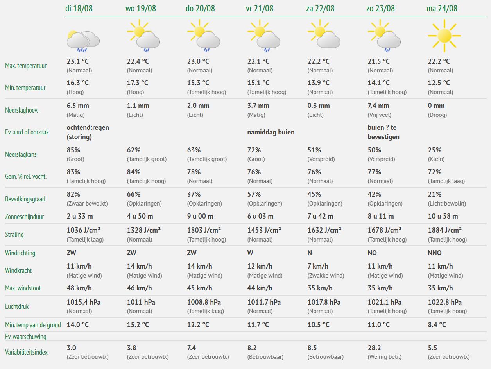Select the weather icon under zo 23/08
The height and width of the screenshot is (369, 491).
click(384, 36)
